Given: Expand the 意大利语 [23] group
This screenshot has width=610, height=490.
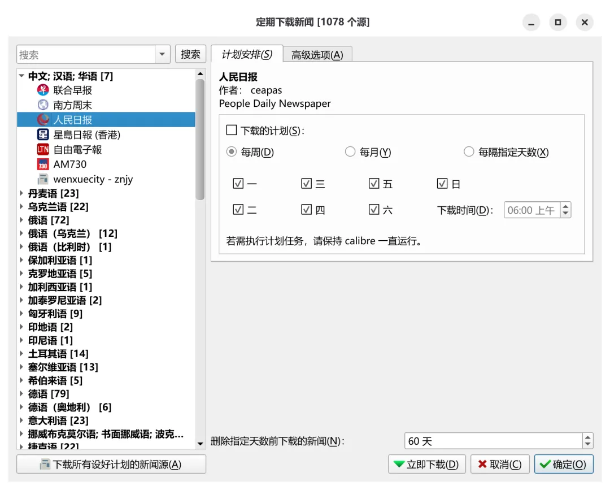Looking at the screenshot, I should (22, 420).
